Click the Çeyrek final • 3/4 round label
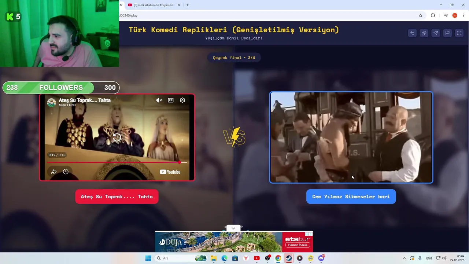 234,58
